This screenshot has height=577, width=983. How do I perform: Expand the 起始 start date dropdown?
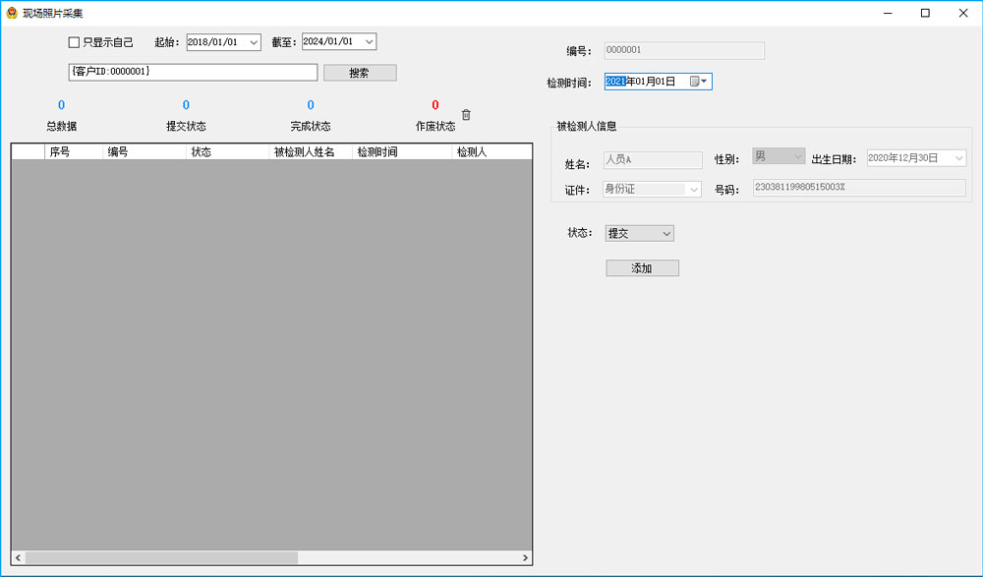pos(254,42)
